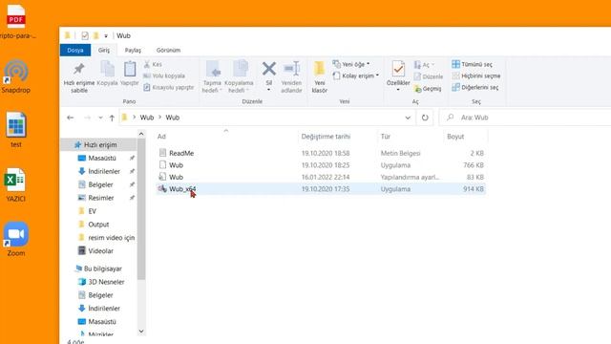This screenshot has height=344, width=611.
Task: Switch to the Görünüm ribbon tab
Action: pyautogui.click(x=168, y=50)
